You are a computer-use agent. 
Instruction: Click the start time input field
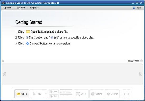(66, 91)
